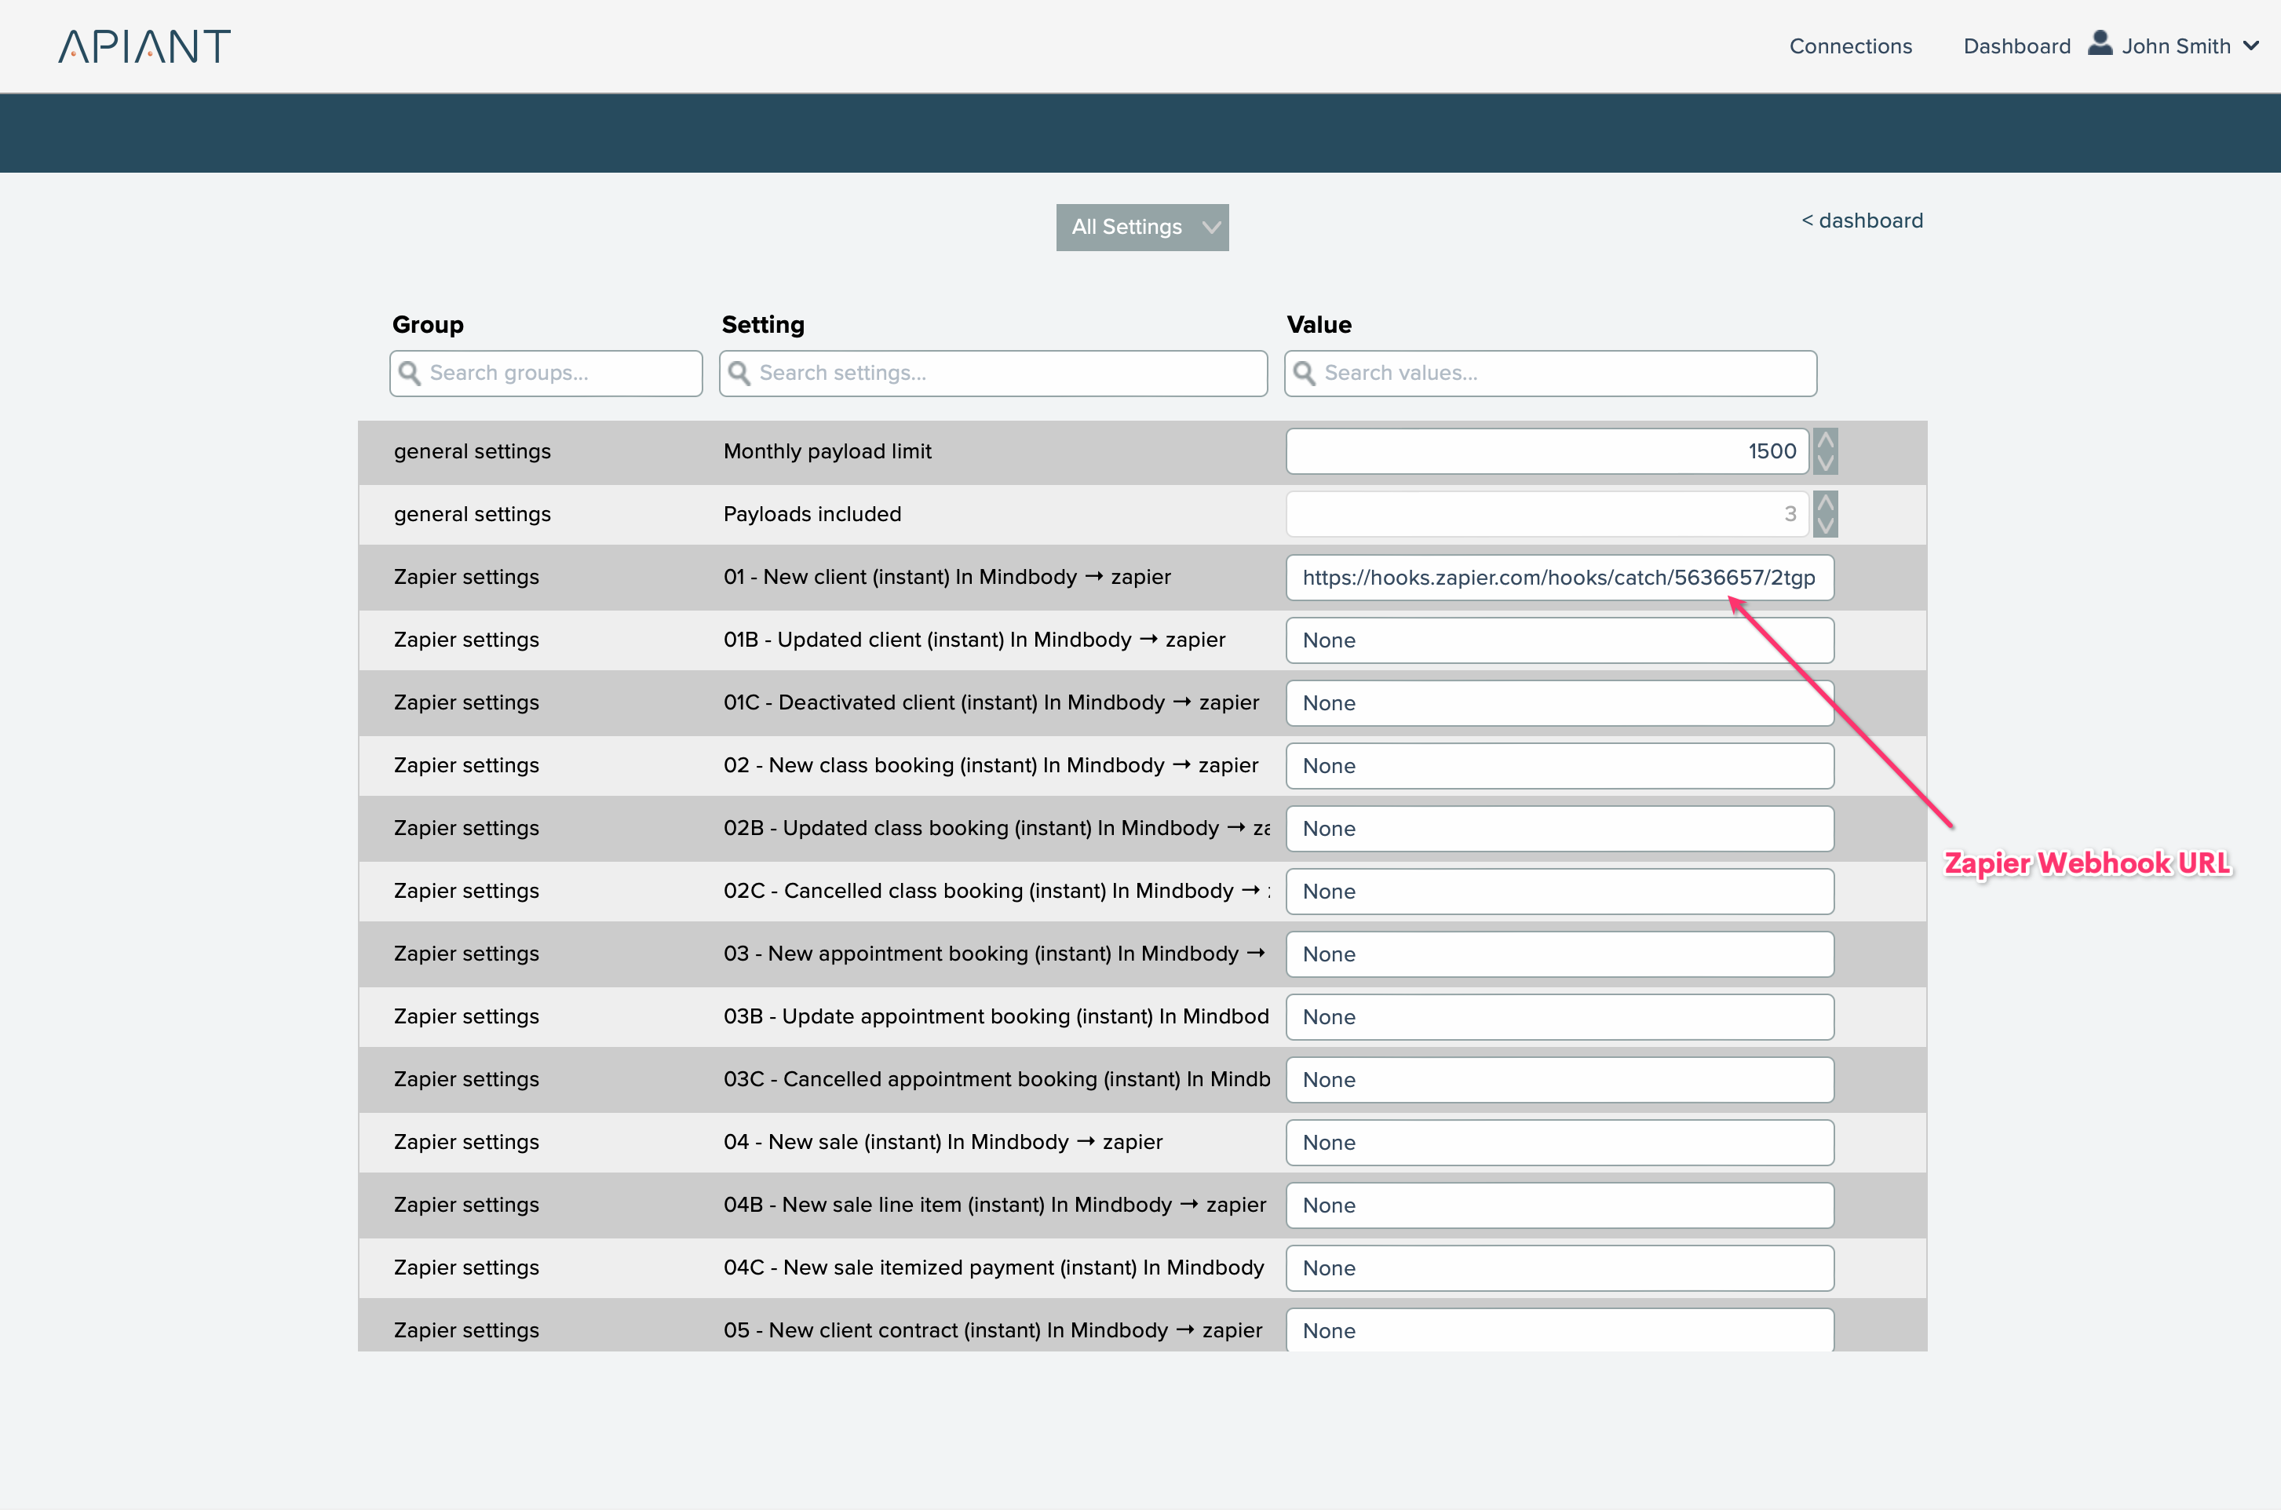Focus the Search groups field

[x=558, y=374]
